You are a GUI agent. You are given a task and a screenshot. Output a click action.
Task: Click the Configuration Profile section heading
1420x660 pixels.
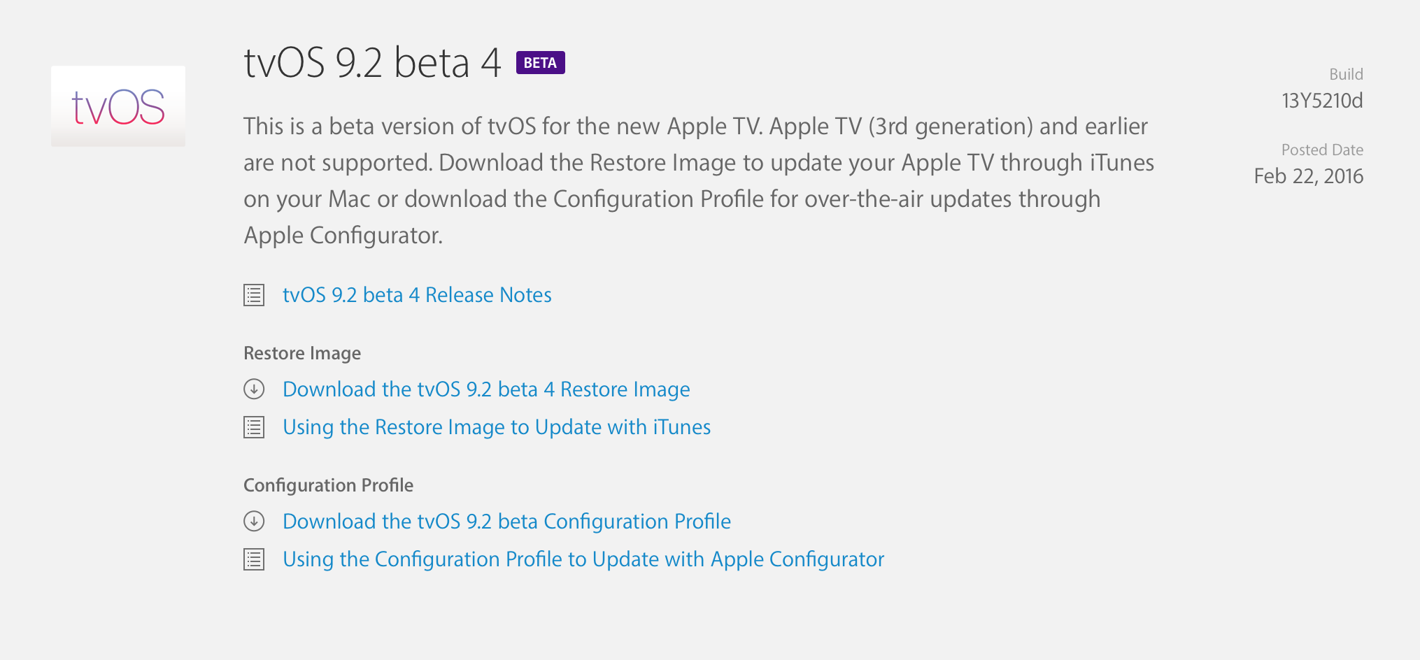point(328,485)
